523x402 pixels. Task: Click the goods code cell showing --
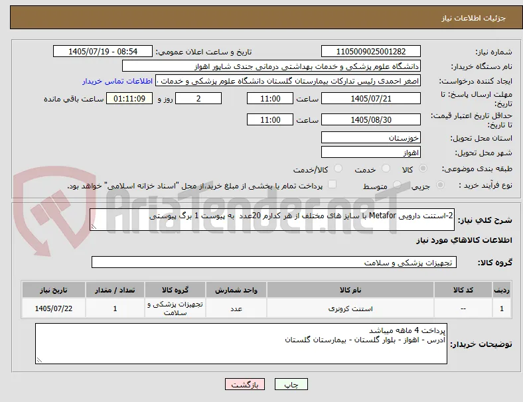(463, 308)
